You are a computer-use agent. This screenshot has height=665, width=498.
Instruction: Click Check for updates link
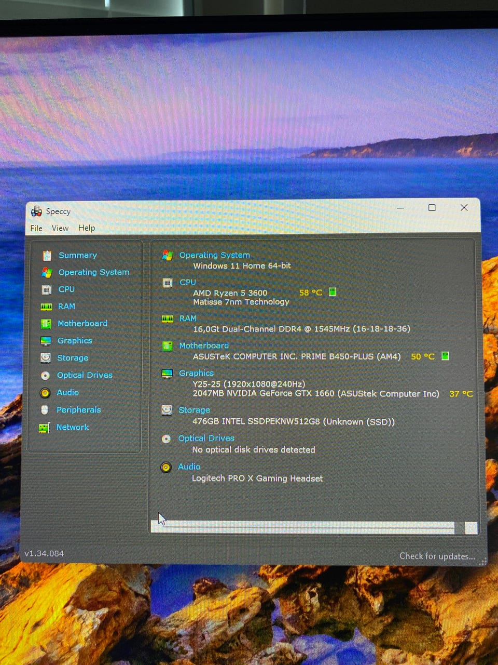pos(437,556)
